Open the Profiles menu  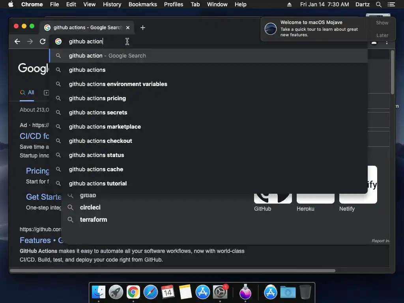(x=174, y=4)
